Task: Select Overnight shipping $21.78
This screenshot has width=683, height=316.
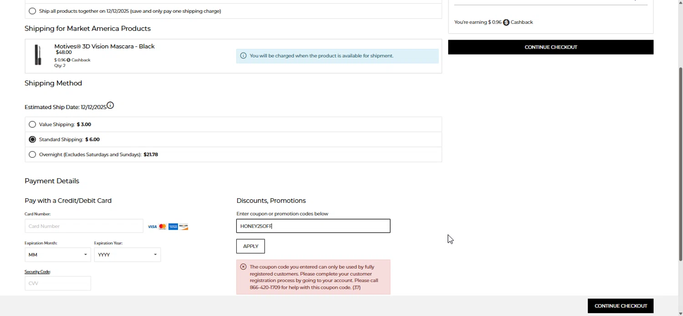Action: 32,155
